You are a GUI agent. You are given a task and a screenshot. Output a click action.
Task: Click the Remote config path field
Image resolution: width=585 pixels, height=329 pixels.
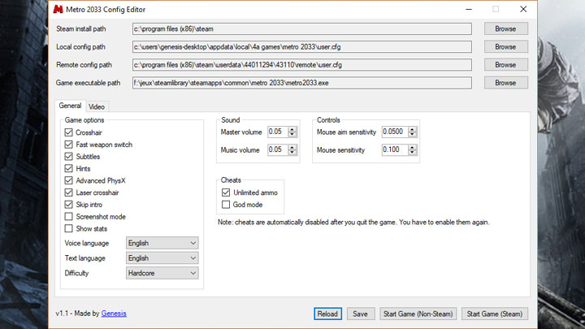[x=301, y=64]
